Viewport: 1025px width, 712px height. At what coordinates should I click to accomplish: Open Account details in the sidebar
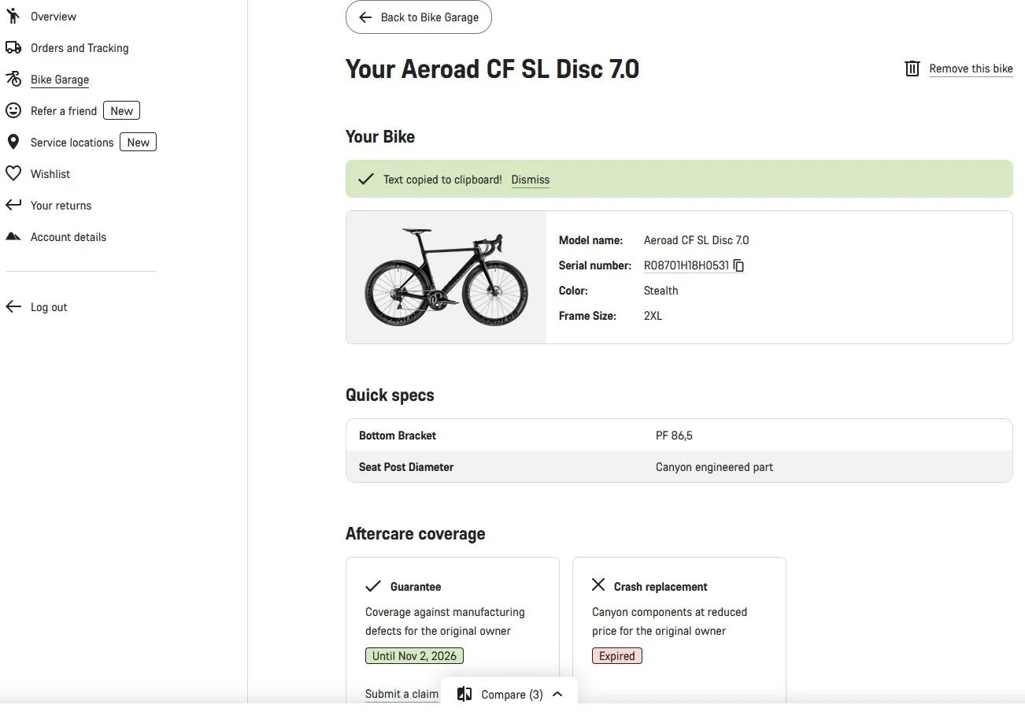tap(68, 237)
